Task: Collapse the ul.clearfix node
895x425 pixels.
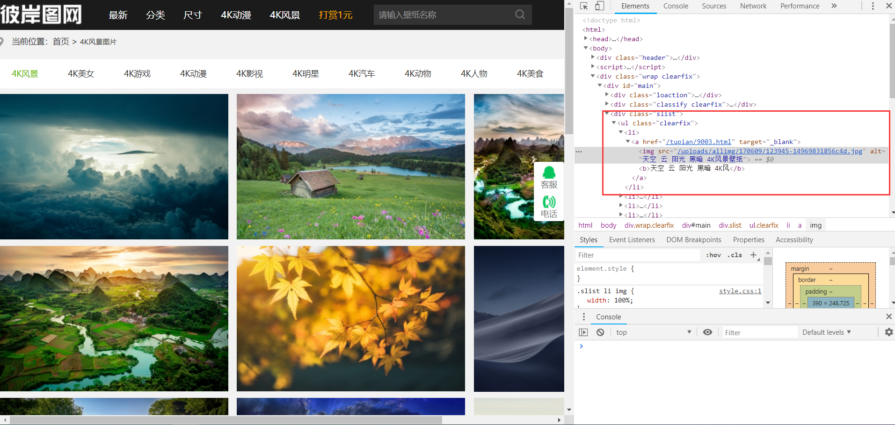Action: click(x=613, y=123)
